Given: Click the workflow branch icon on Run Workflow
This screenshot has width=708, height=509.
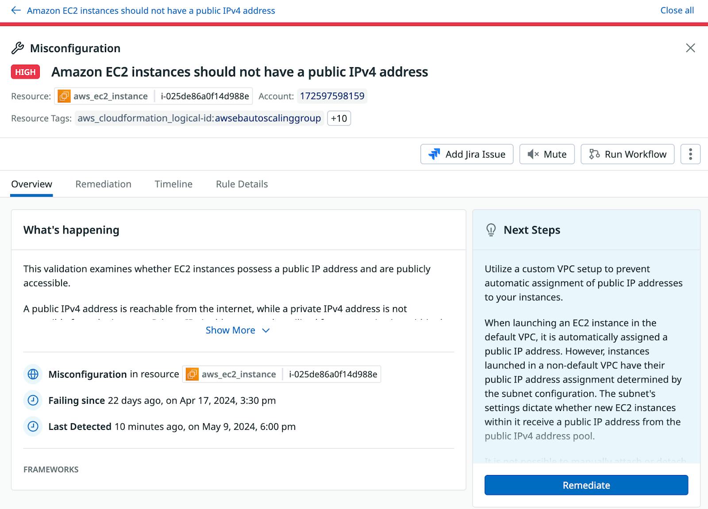Looking at the screenshot, I should (x=594, y=154).
